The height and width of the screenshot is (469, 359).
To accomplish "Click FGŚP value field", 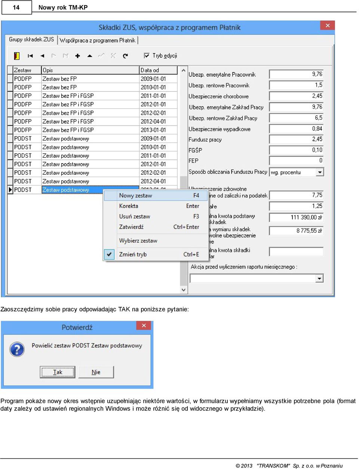I will (x=296, y=150).
